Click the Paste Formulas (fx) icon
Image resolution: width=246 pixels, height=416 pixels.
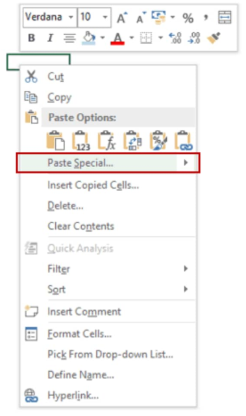click(x=106, y=141)
